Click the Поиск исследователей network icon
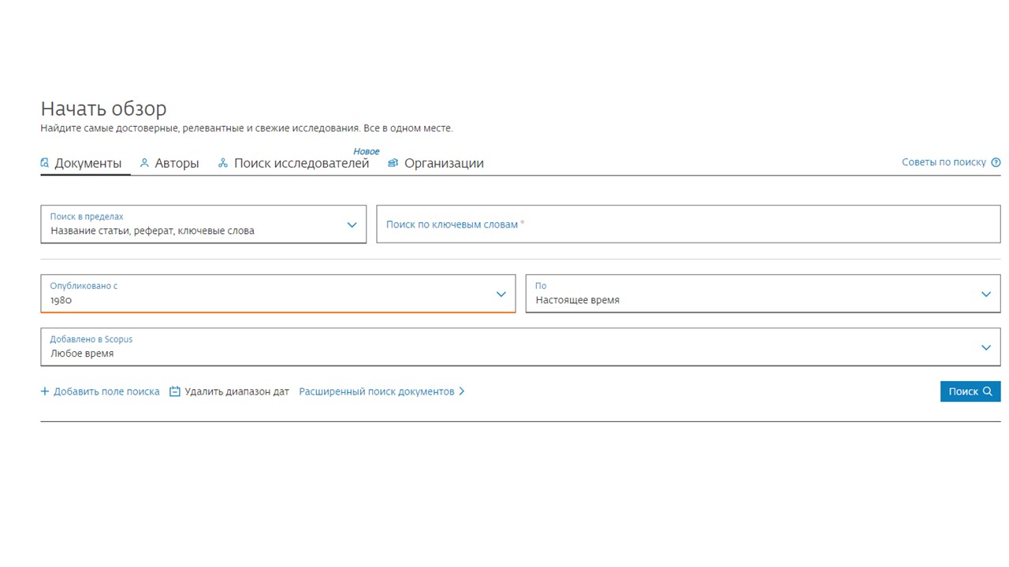 (x=223, y=163)
